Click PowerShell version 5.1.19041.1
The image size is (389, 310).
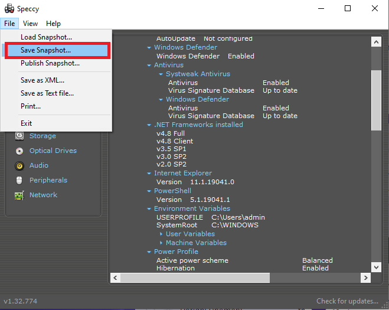(x=193, y=200)
